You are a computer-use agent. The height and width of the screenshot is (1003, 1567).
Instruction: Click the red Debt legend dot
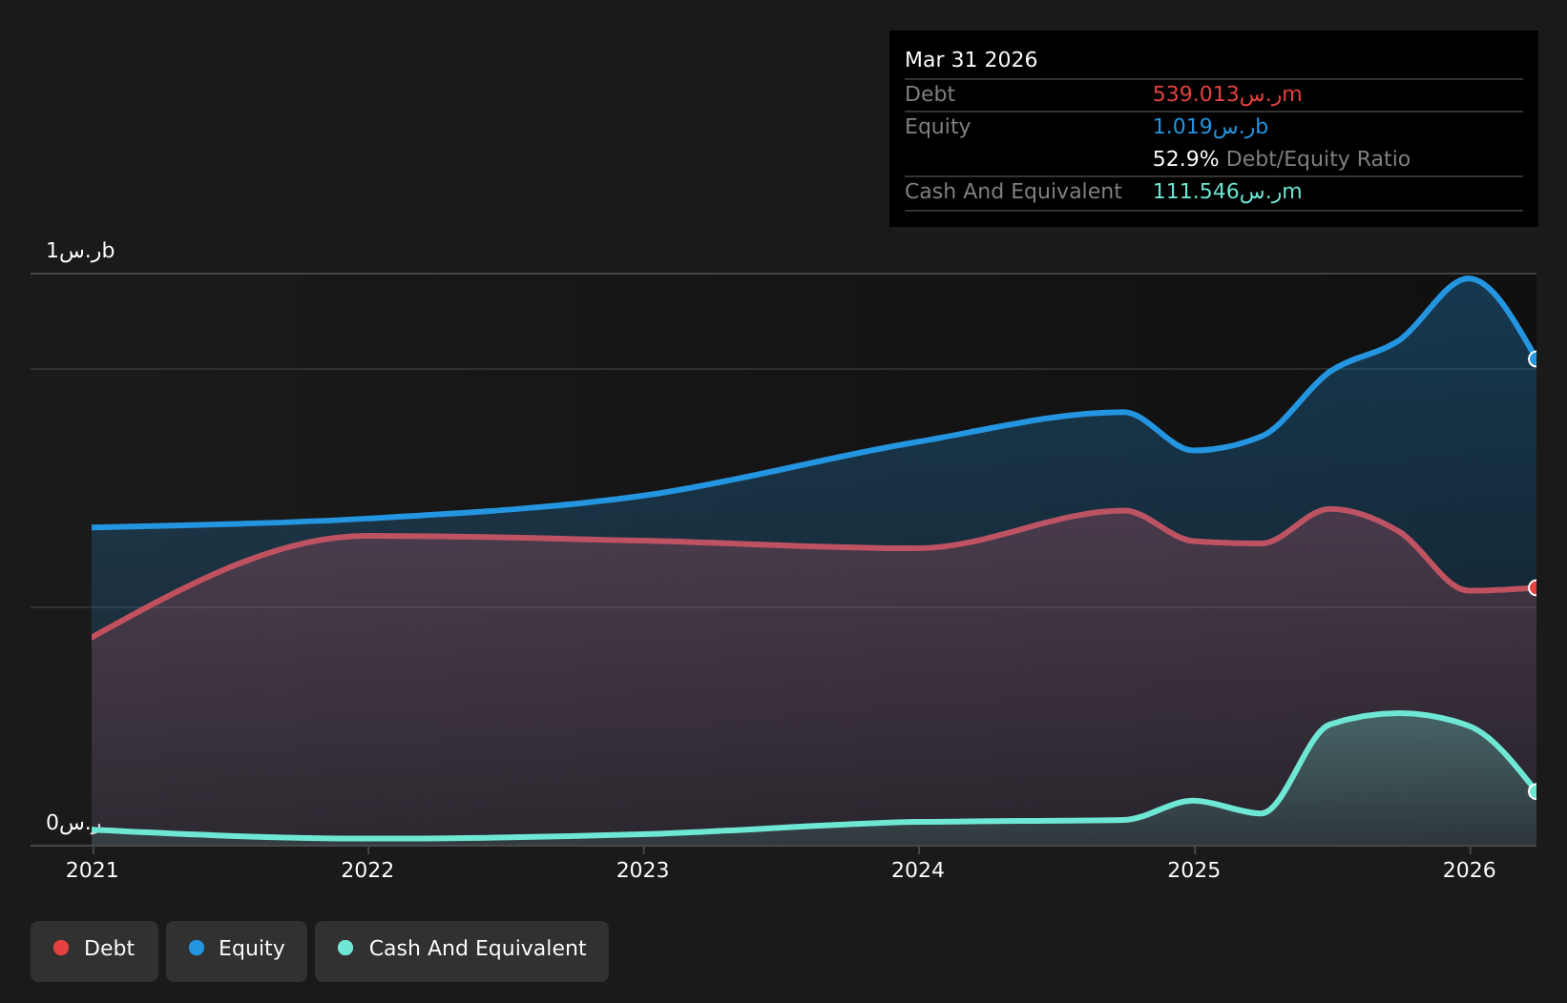pos(61,948)
